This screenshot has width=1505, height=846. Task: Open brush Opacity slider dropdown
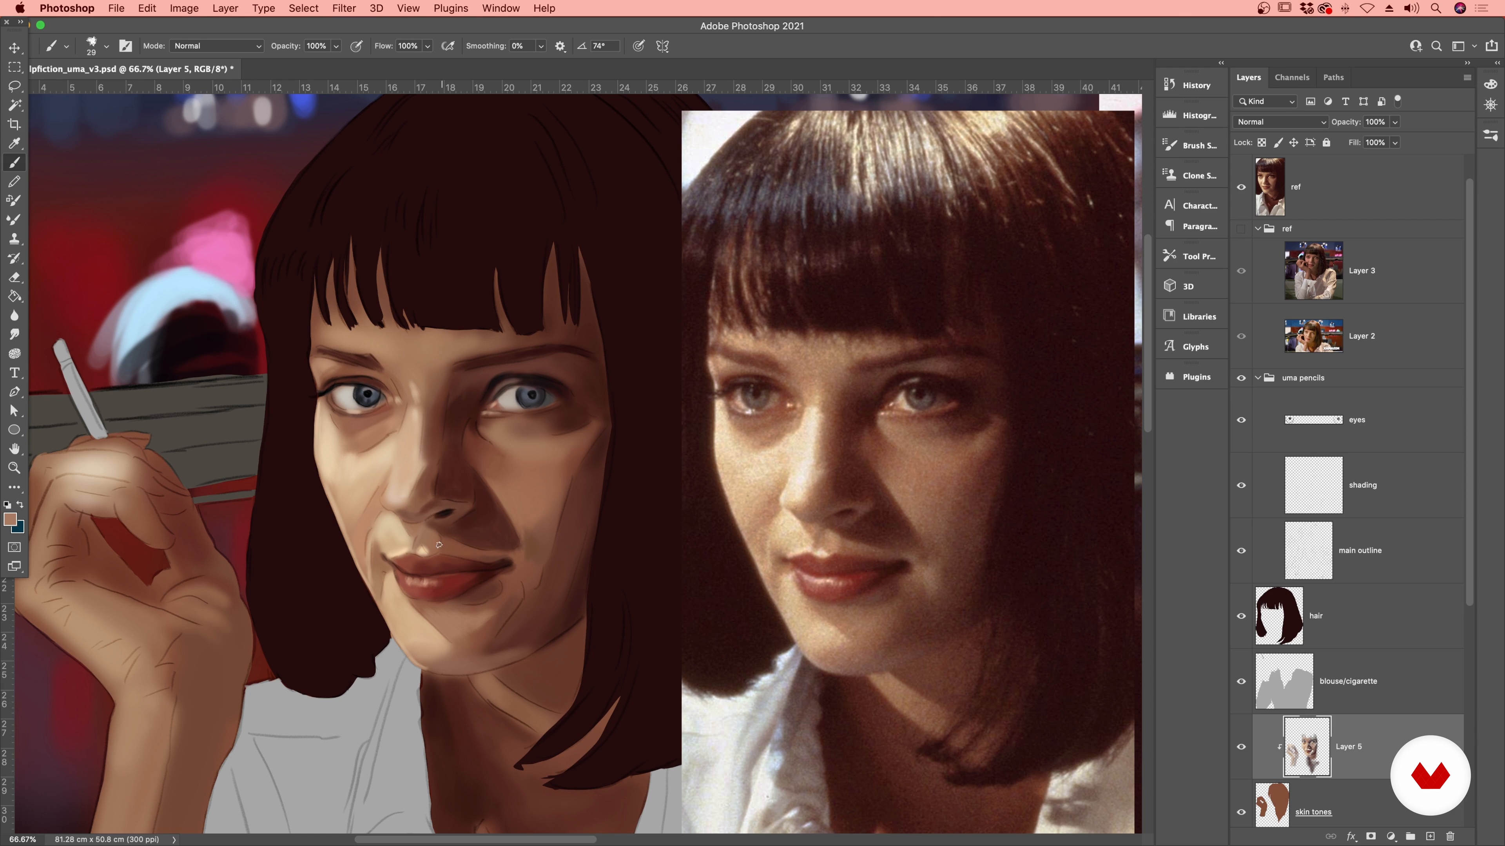(x=337, y=46)
